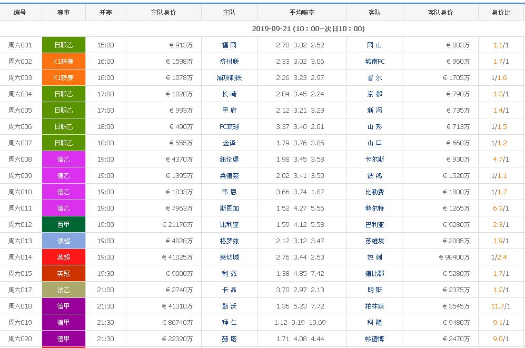The height and width of the screenshot is (348, 525).
Task: Open home team 斯图加 link
Action: point(229,208)
